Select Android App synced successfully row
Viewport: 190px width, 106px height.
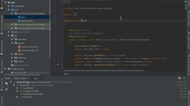pos(44,82)
